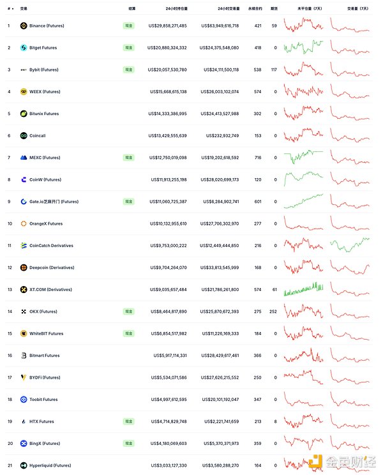
Task: Click the WhiteBIT logo icon
Action: pos(24,334)
